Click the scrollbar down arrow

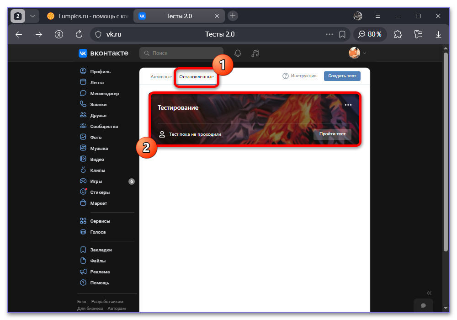click(445, 308)
